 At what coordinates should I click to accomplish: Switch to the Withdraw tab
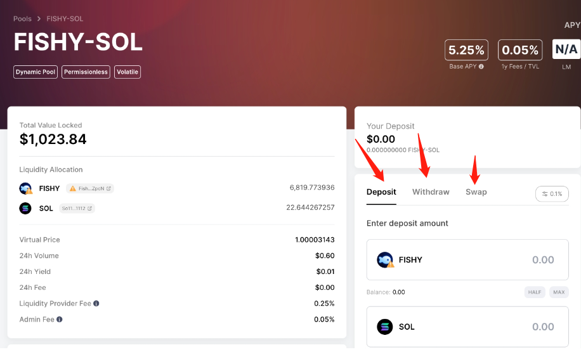(x=431, y=192)
